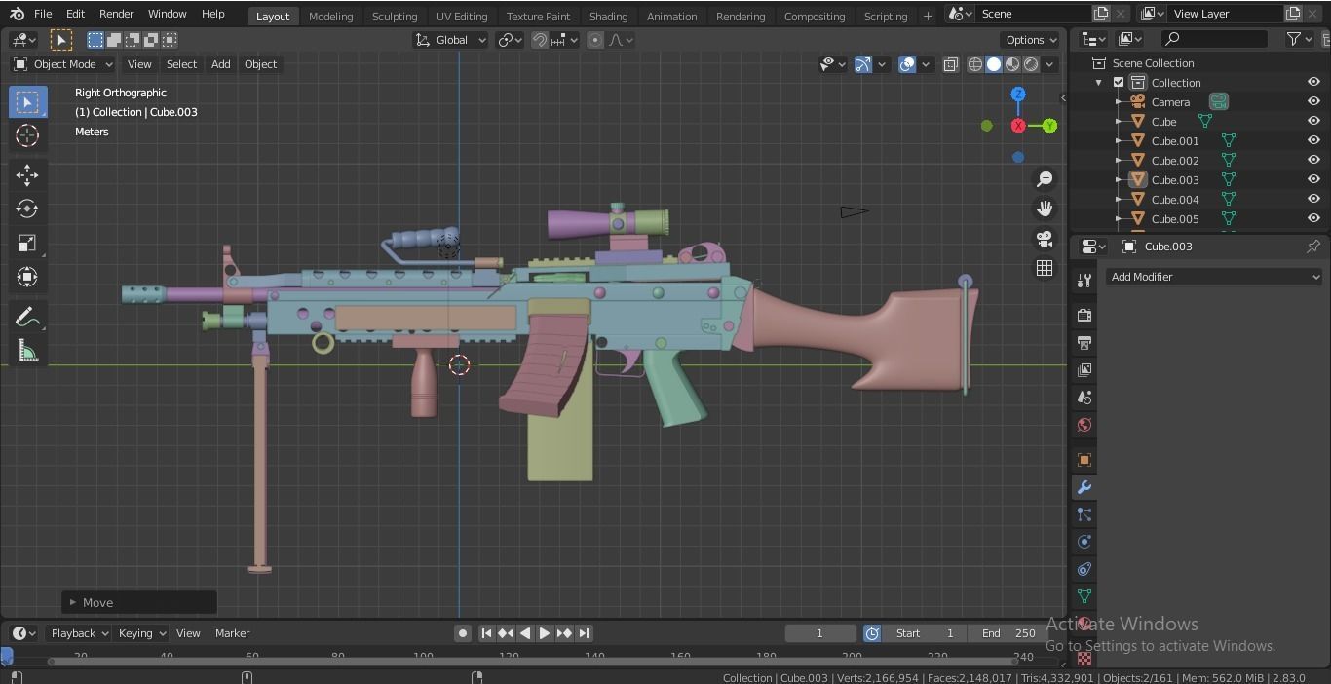
Task: Open Object Data mesh properties tab
Action: point(1084,595)
